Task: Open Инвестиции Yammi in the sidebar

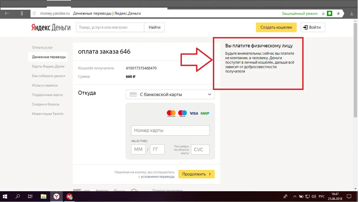Action: (x=48, y=114)
